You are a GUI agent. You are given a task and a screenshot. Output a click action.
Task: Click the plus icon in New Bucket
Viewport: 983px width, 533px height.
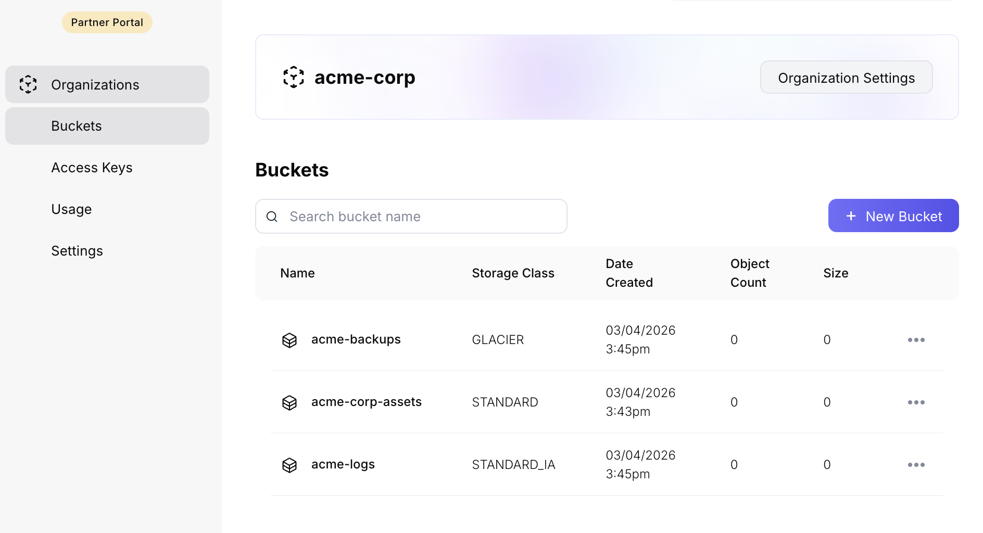pos(851,216)
